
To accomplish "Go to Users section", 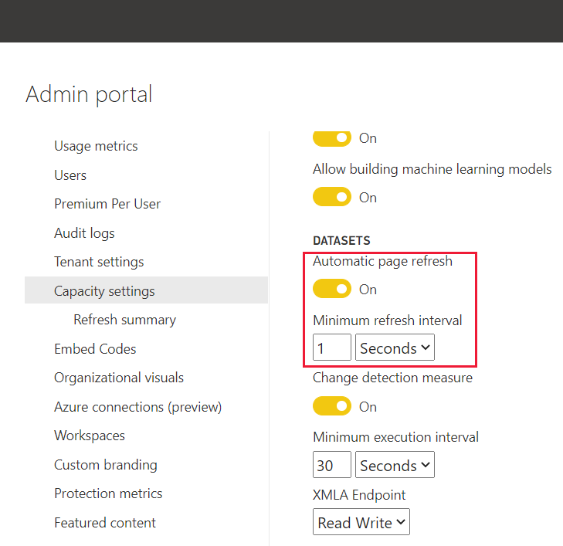I will (70, 175).
